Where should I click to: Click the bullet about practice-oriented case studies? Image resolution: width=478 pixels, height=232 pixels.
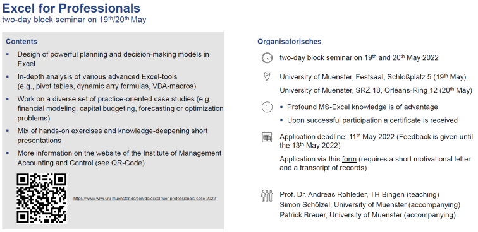point(120,108)
